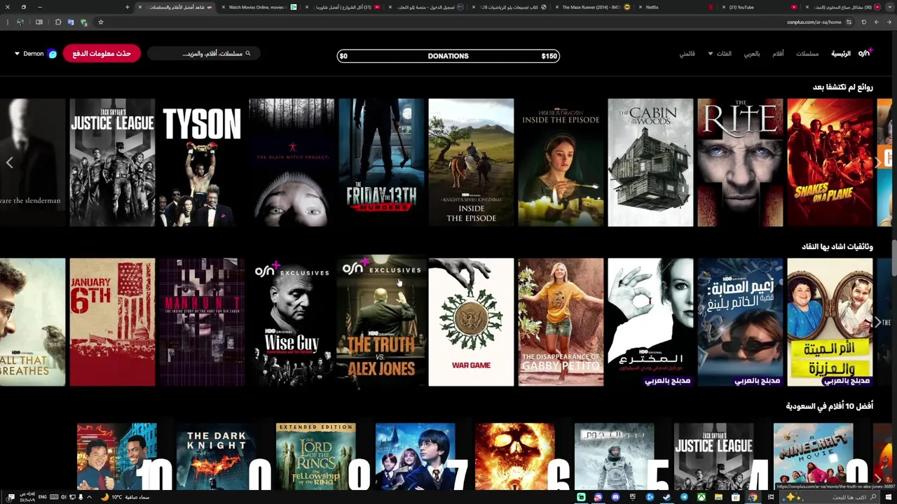Open Zack Snyder's Justice League in the top 10 row
897x504 pixels.
[x=714, y=456]
